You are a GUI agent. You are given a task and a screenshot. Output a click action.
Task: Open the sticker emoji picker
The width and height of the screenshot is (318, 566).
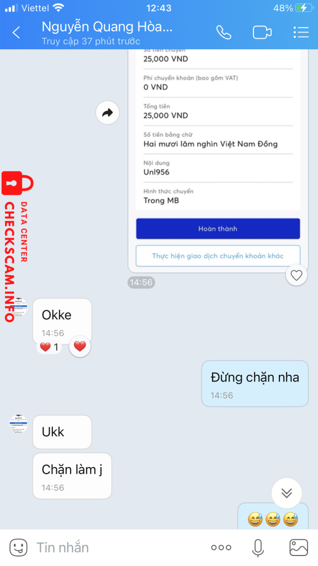click(x=18, y=548)
